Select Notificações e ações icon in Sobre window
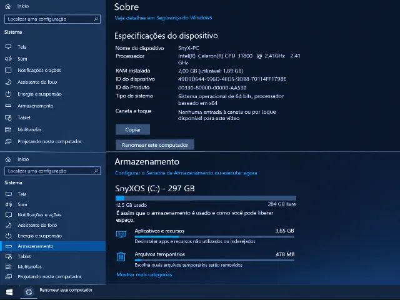 tap(8, 70)
